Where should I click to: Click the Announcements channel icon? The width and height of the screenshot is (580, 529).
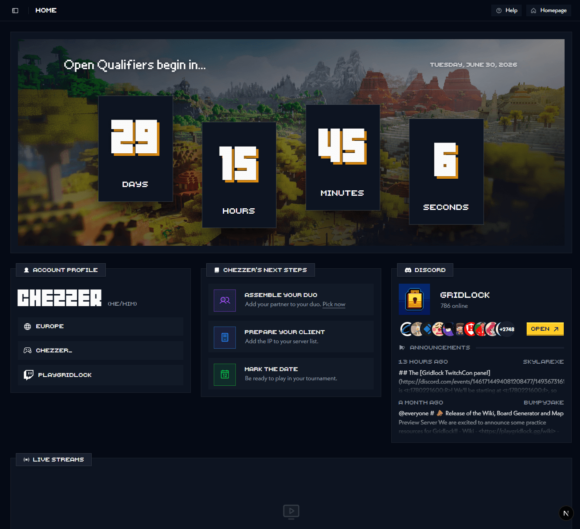click(x=402, y=347)
